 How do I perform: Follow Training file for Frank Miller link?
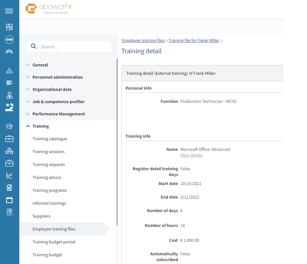click(x=194, y=40)
